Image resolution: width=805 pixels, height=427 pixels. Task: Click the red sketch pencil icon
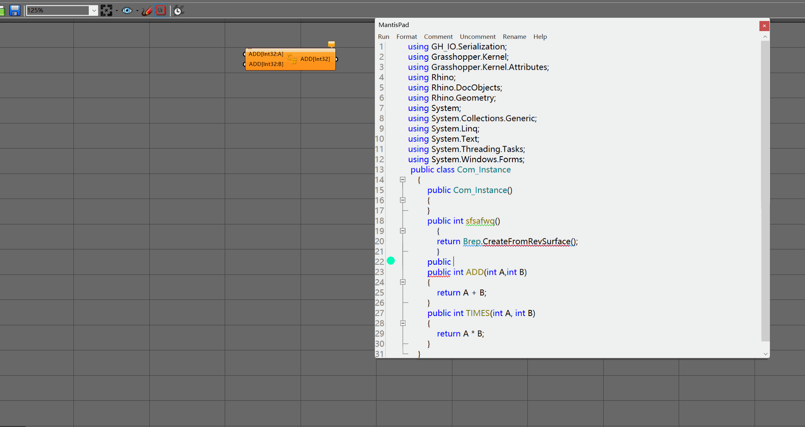tap(146, 10)
